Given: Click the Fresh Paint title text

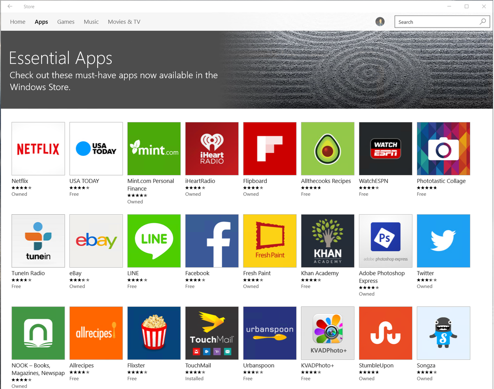Looking at the screenshot, I should point(257,273).
